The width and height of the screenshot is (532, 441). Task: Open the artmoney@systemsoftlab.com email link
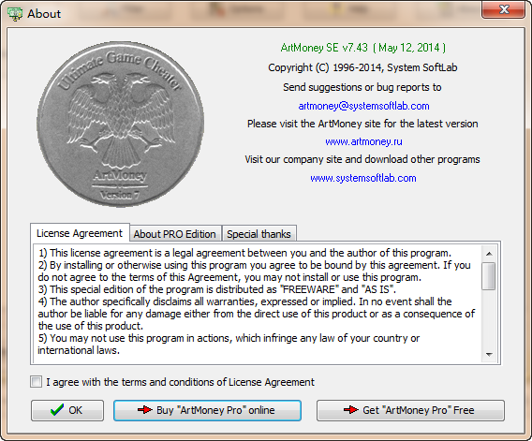[x=363, y=106]
